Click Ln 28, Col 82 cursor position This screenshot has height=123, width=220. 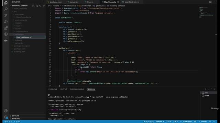[148, 122]
